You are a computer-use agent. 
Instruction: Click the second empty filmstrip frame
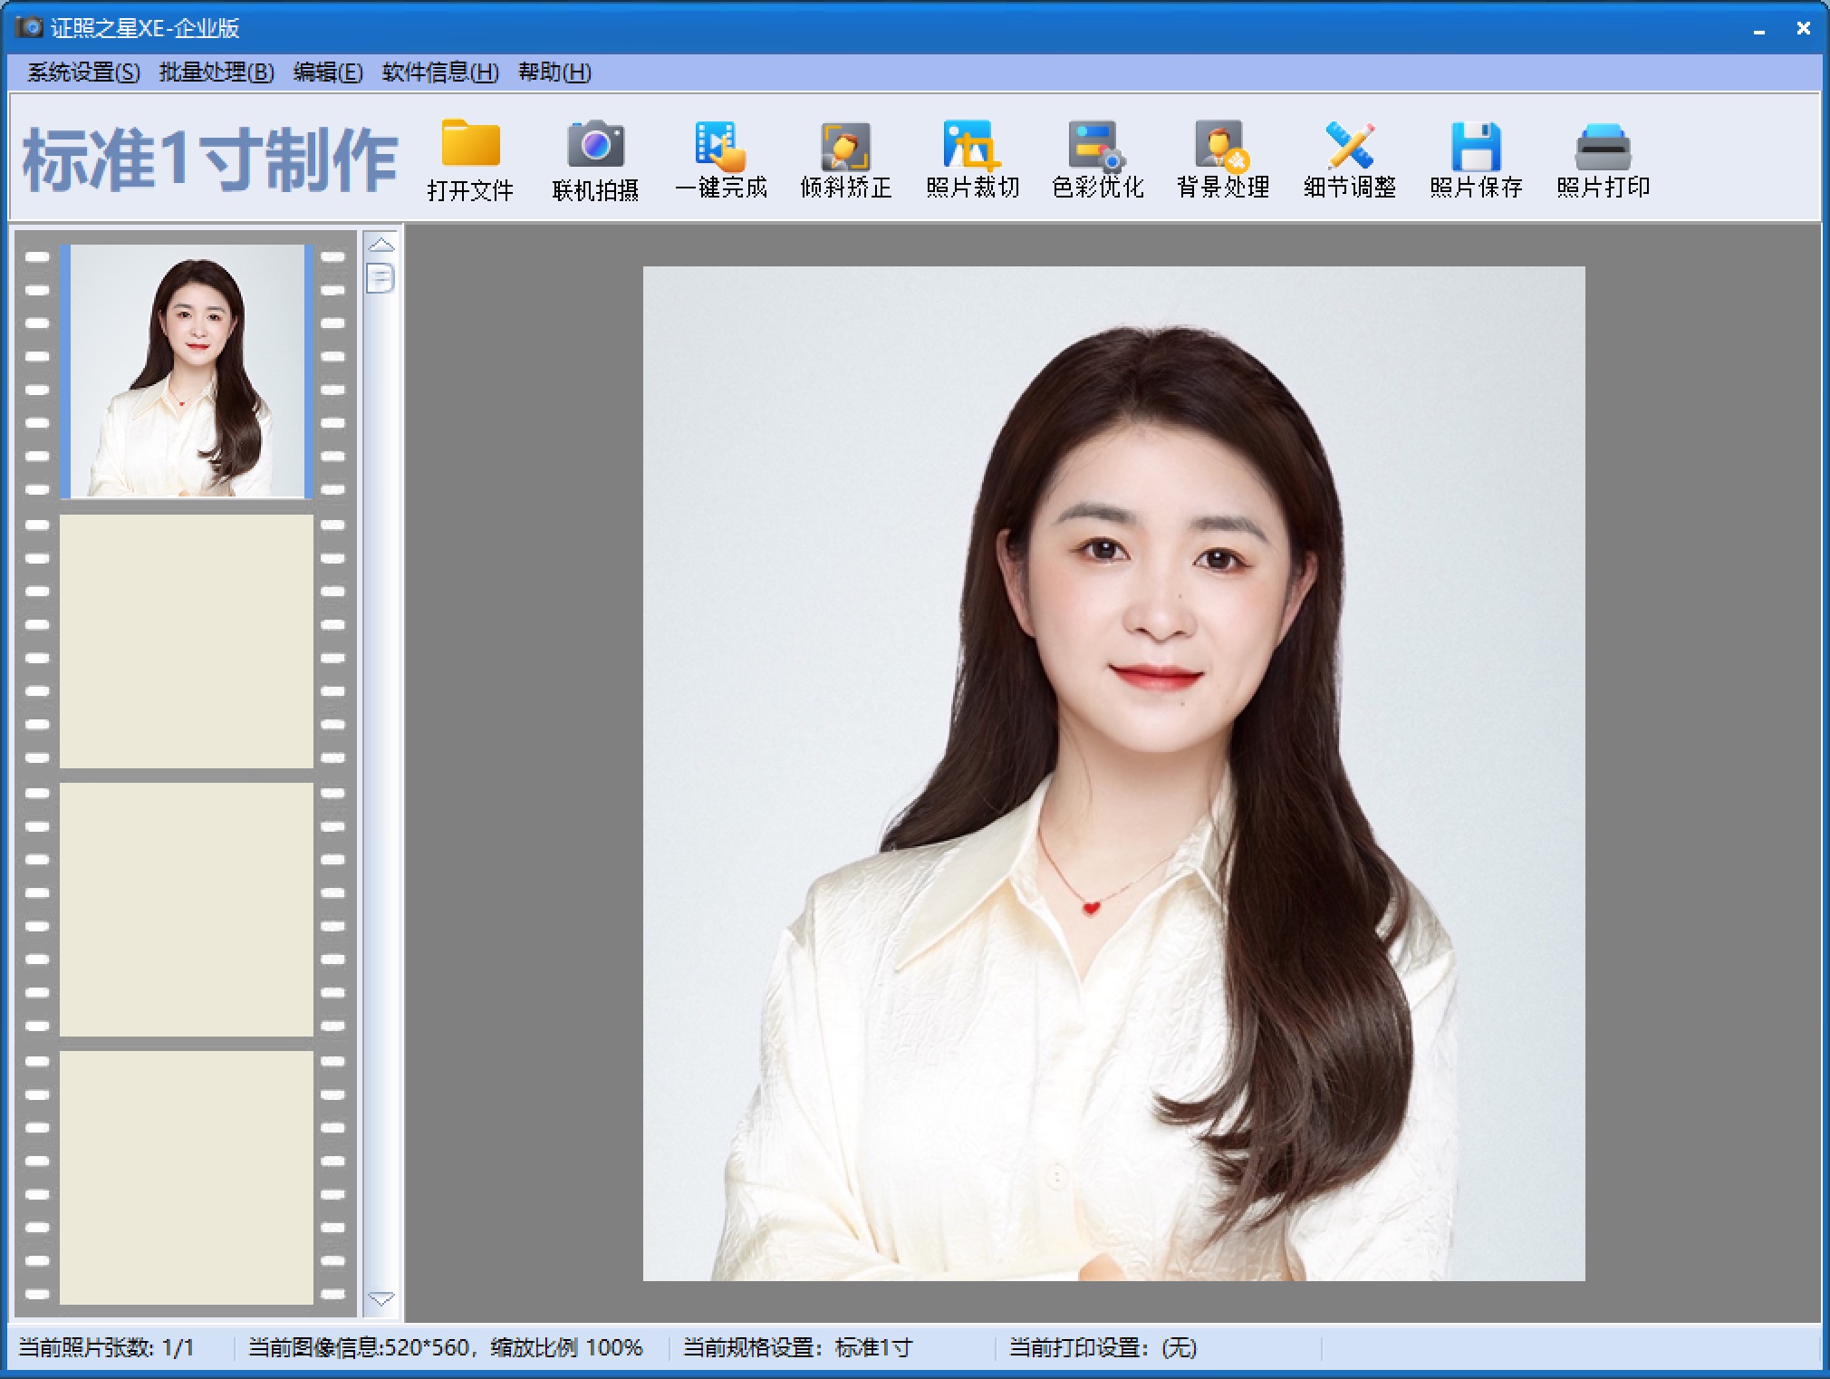pyautogui.click(x=187, y=909)
